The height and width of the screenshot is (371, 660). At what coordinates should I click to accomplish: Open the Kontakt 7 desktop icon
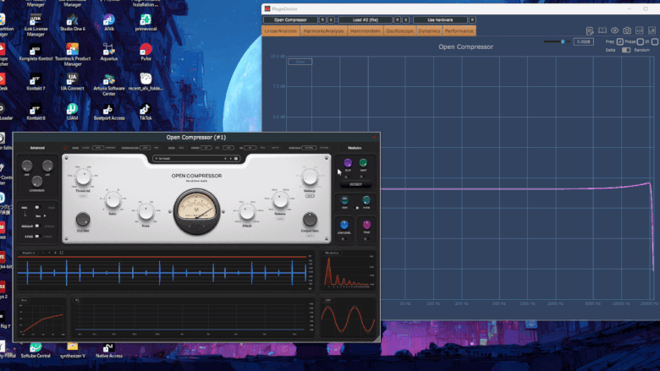(x=36, y=79)
